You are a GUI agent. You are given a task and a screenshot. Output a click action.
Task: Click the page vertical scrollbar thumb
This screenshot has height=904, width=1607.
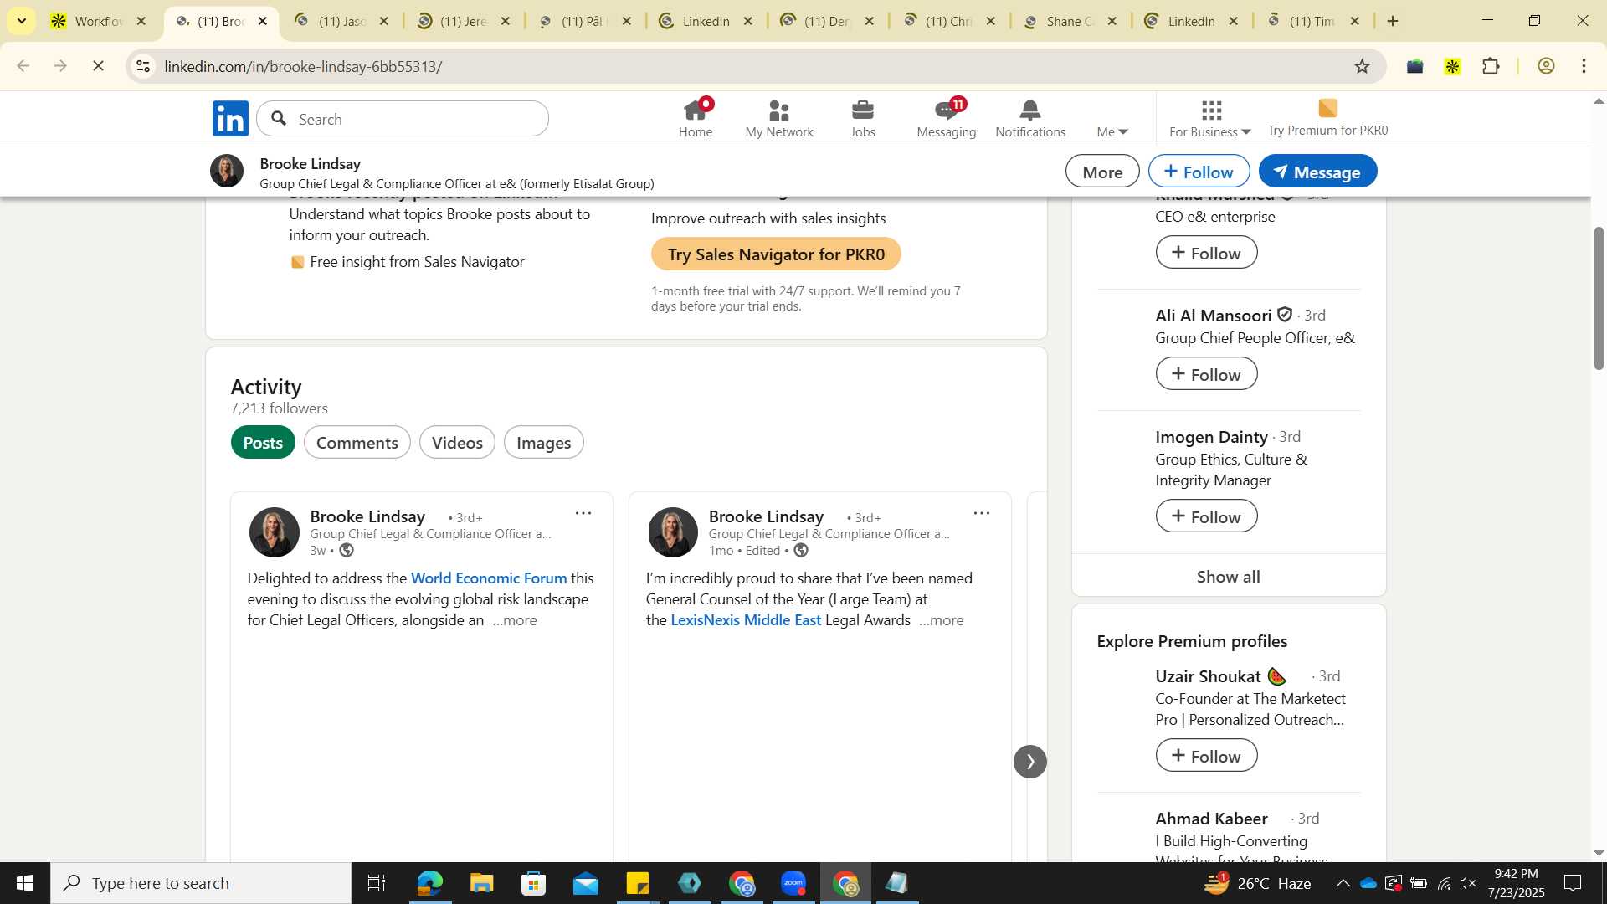coord(1598,297)
